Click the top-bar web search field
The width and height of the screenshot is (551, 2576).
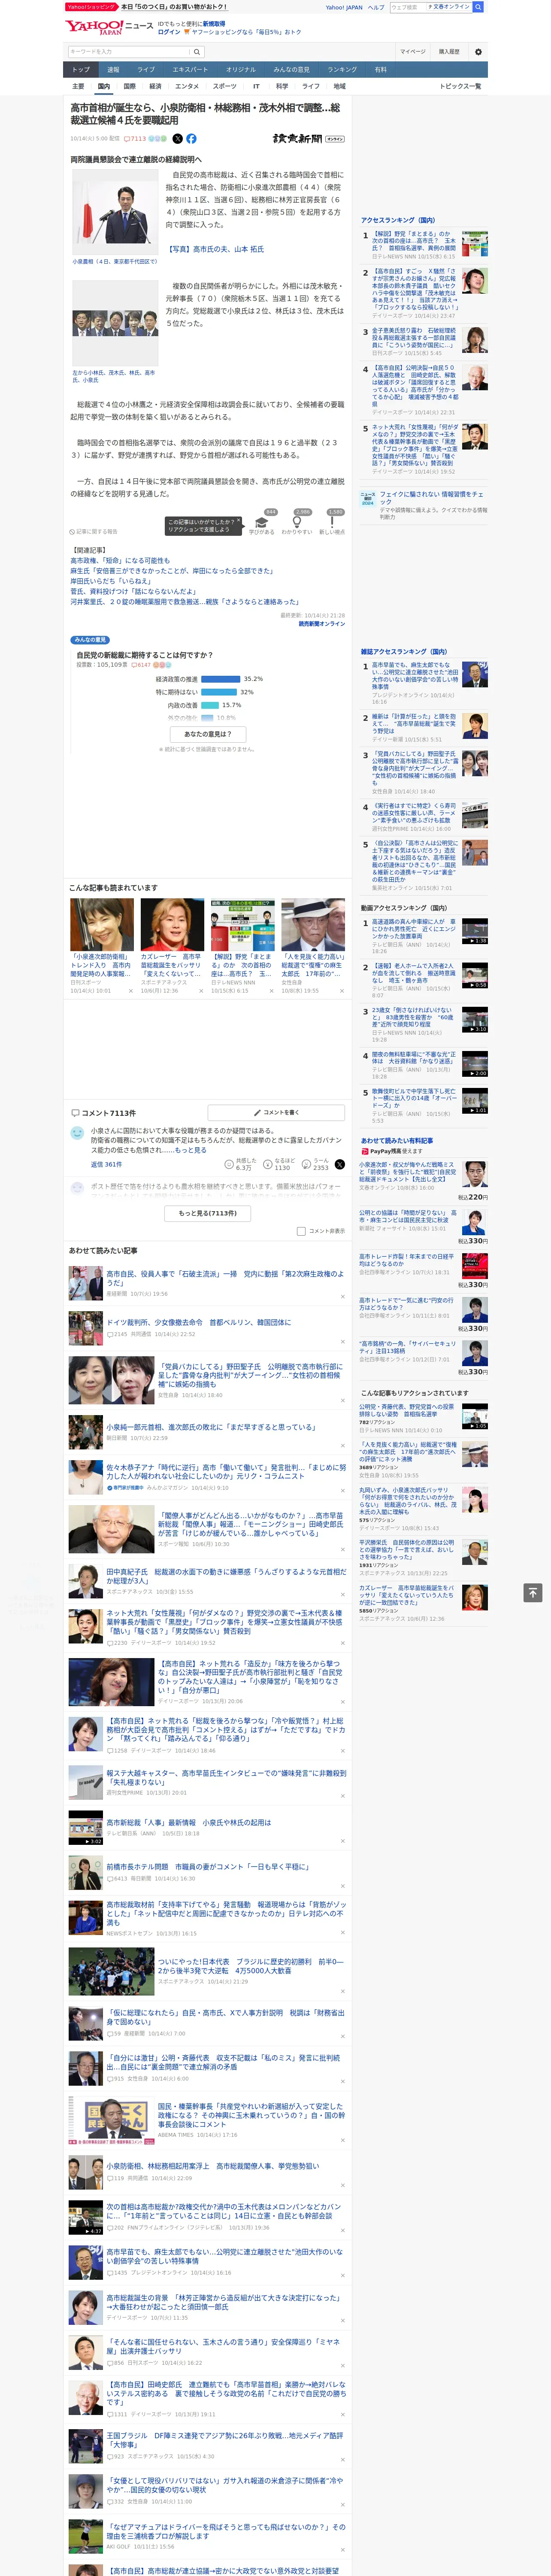[408, 7]
